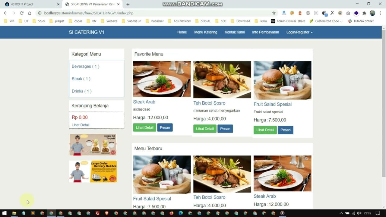Click Pesan for Steak Arab
Image resolution: width=386 pixels, height=217 pixels.
(x=165, y=127)
